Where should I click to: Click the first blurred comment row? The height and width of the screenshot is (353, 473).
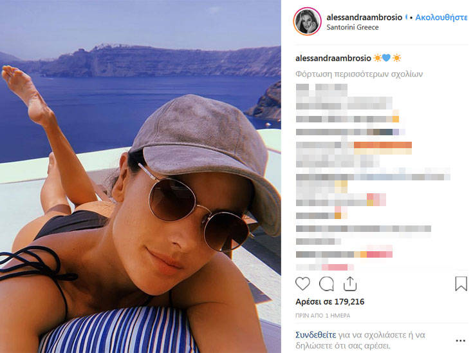point(322,88)
